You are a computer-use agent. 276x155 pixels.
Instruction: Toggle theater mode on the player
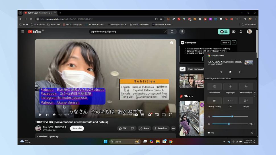tap(164, 115)
